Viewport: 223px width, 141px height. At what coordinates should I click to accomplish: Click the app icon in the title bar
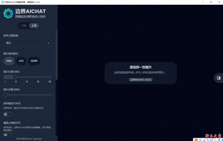3,2
